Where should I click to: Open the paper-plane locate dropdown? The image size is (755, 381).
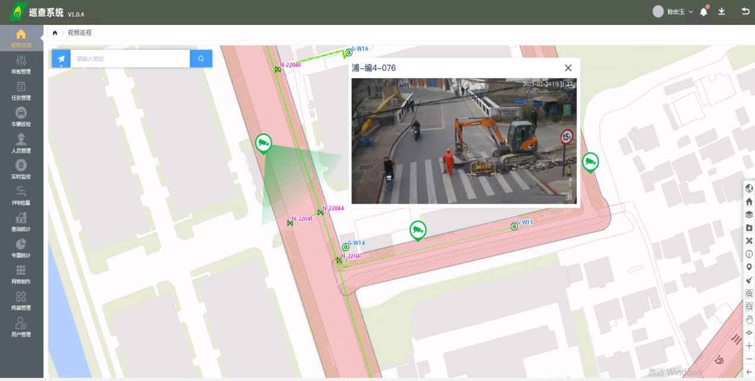(x=61, y=59)
